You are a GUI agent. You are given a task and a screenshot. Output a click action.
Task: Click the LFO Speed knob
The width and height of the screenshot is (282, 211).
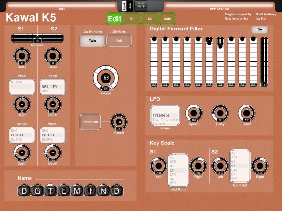pos(194,113)
